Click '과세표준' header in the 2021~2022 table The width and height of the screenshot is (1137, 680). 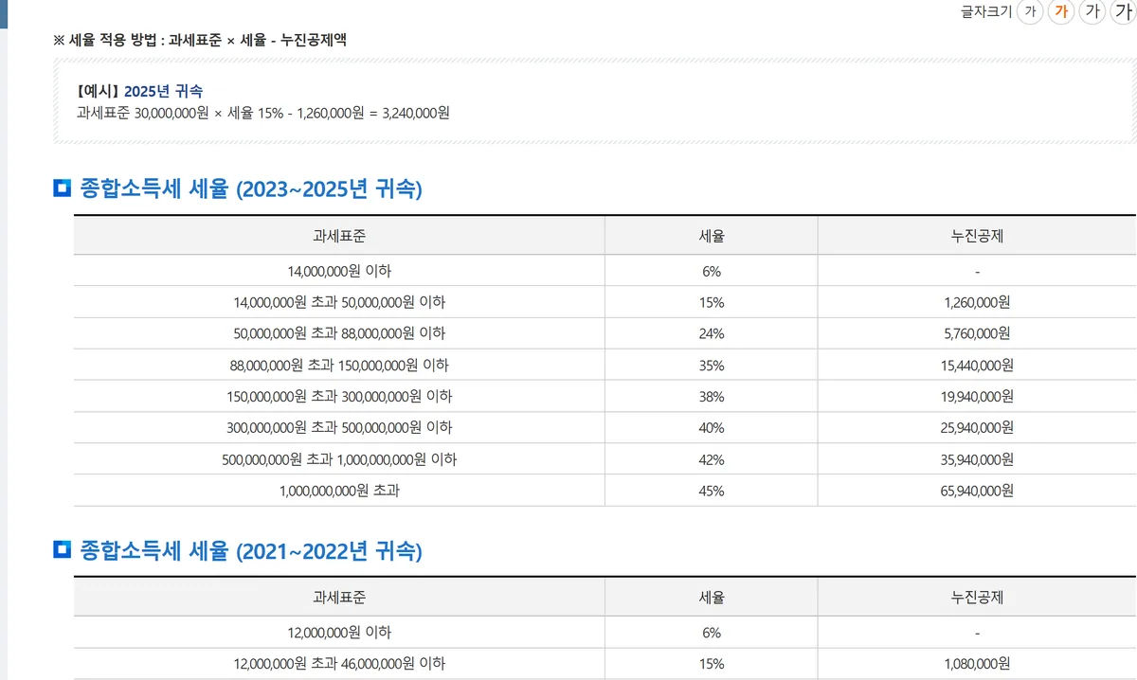click(x=339, y=598)
